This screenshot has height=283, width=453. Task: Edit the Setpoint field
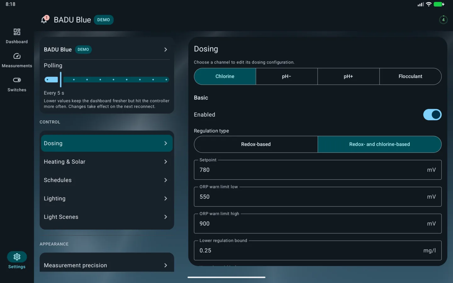pos(318,170)
